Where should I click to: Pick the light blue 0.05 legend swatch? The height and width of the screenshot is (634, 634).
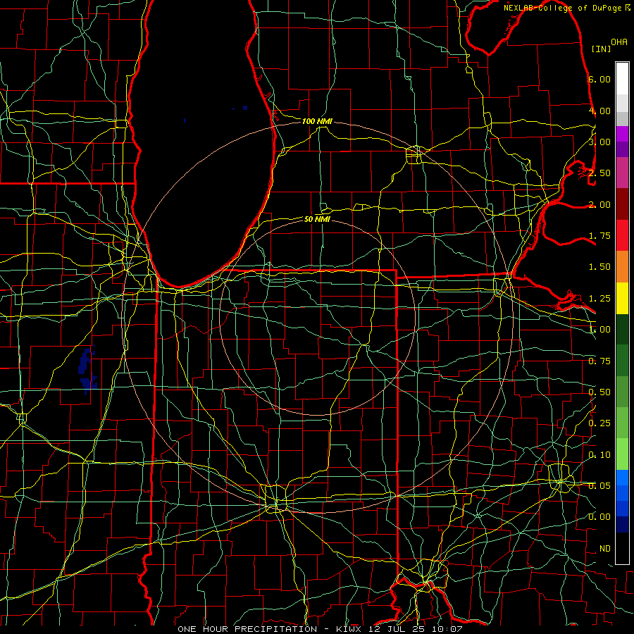(622, 478)
